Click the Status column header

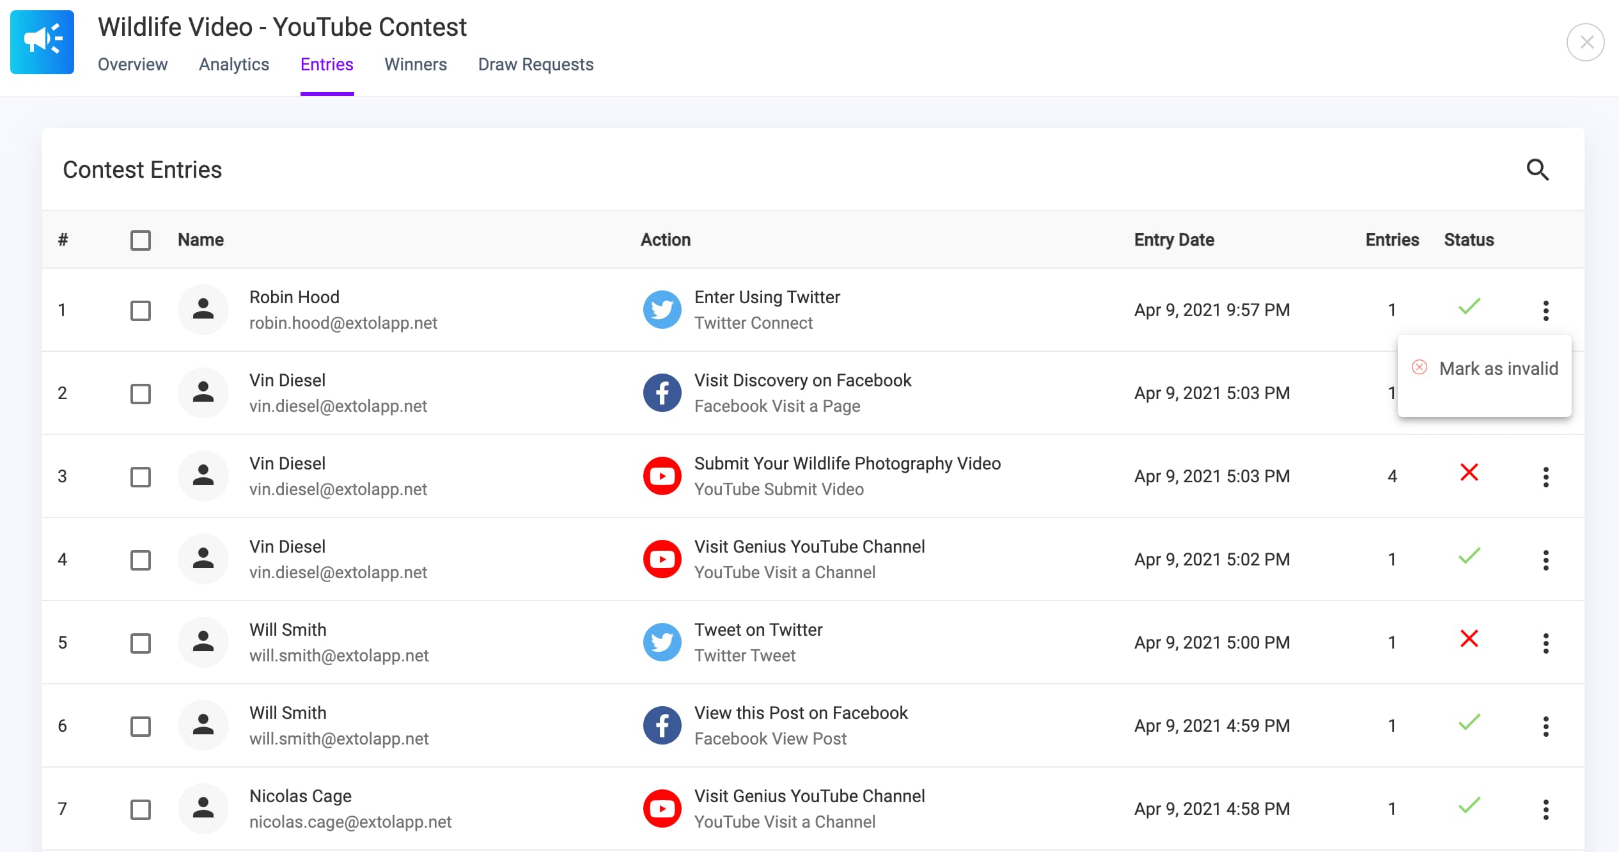1469,240
